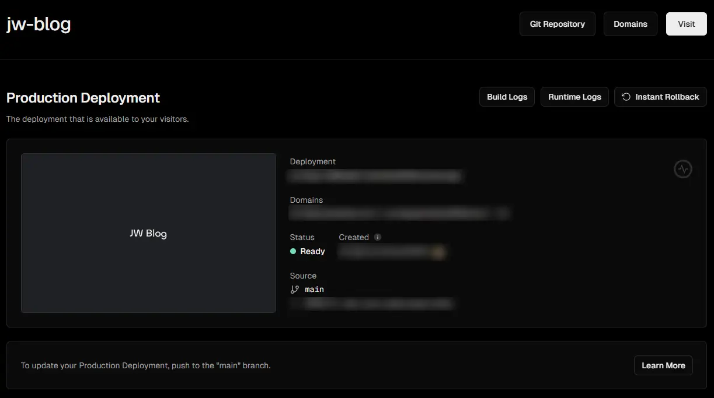This screenshot has height=398, width=714.
Task: Click the rollback arrow icon
Action: tap(626, 97)
